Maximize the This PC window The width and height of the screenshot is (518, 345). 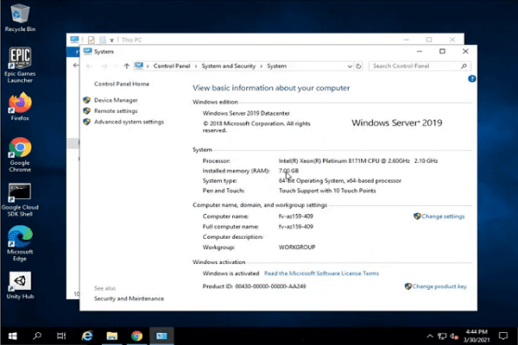429,40
